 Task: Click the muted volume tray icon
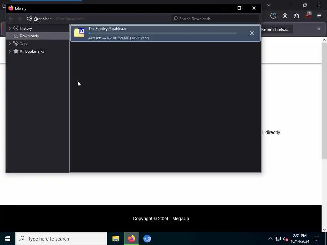pyautogui.click(x=286, y=239)
